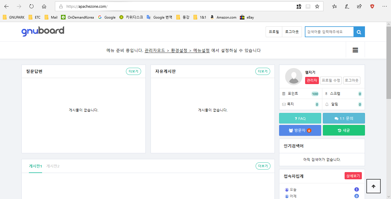
Task: Go to browser home page
Action: [44, 6]
